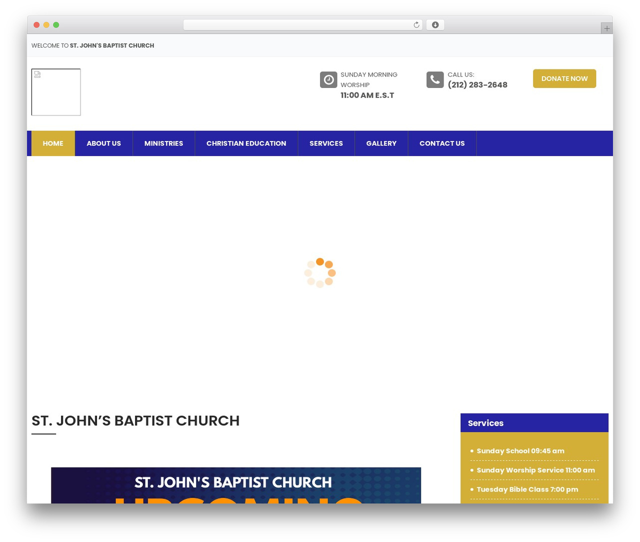Viewport: 640px width, 542px height.
Task: Open the Gallery page
Action: [x=381, y=143]
